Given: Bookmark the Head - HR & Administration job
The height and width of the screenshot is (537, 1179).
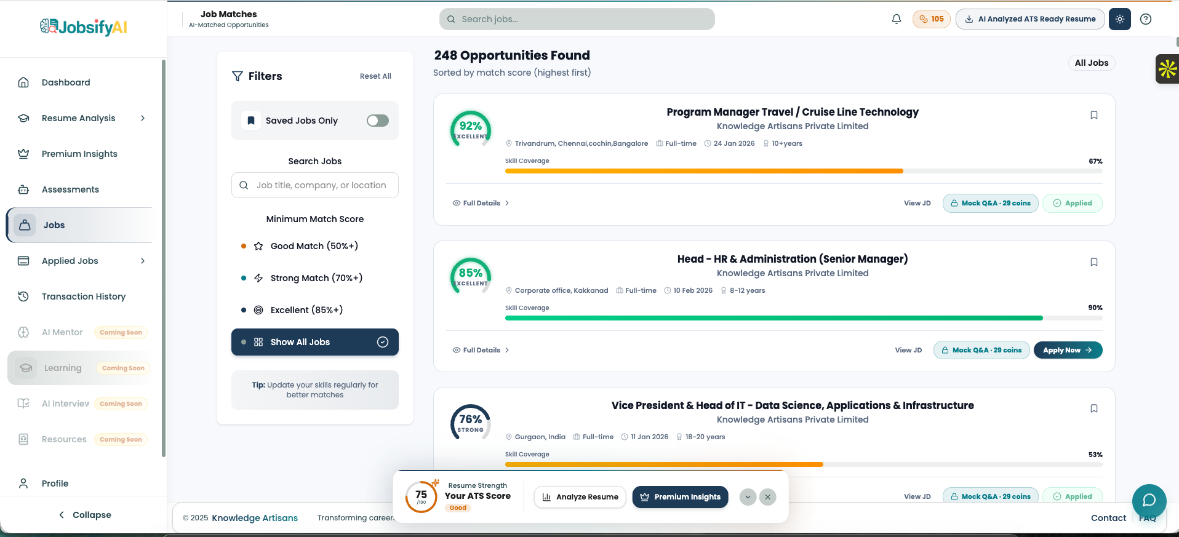Looking at the screenshot, I should [x=1094, y=262].
